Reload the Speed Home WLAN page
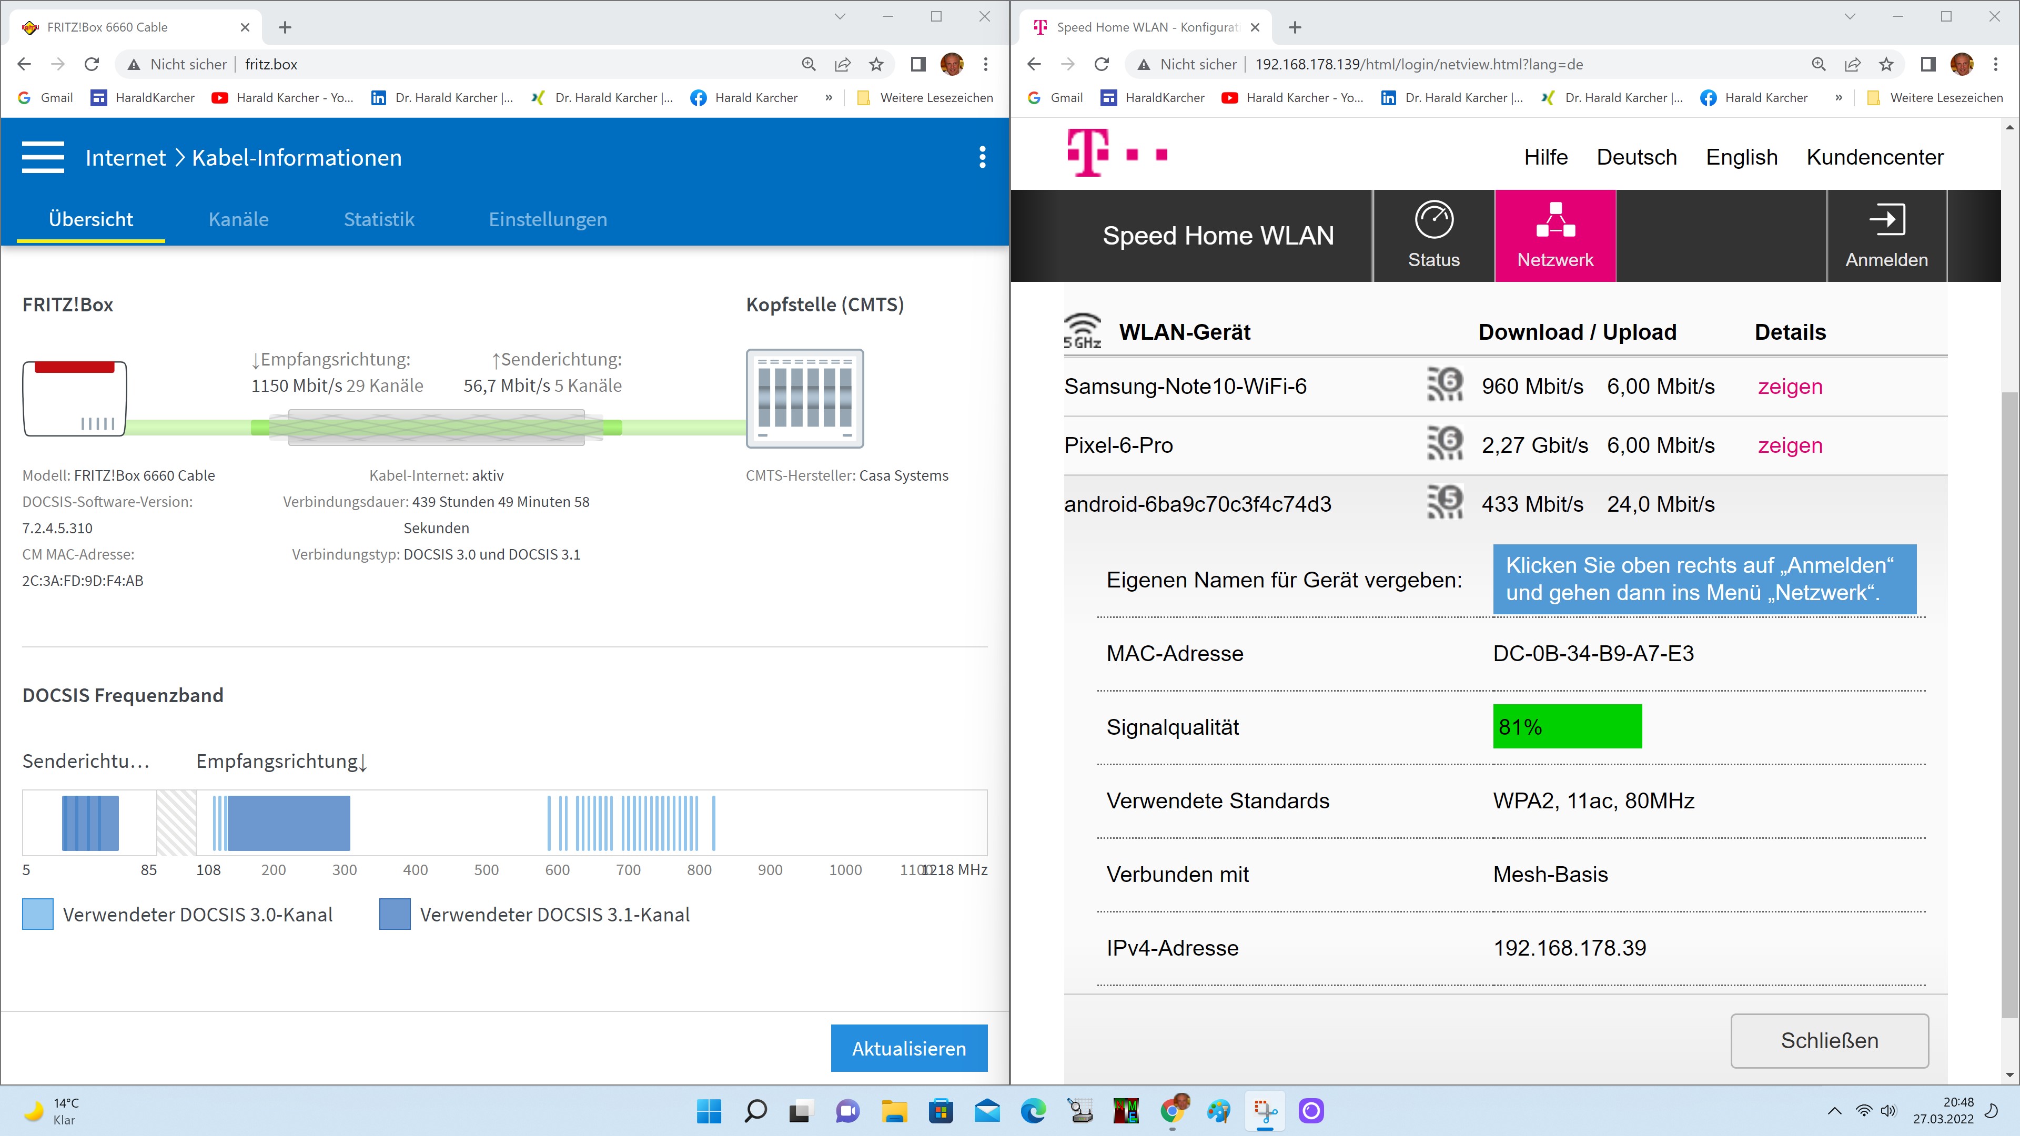2020x1136 pixels. (1101, 64)
